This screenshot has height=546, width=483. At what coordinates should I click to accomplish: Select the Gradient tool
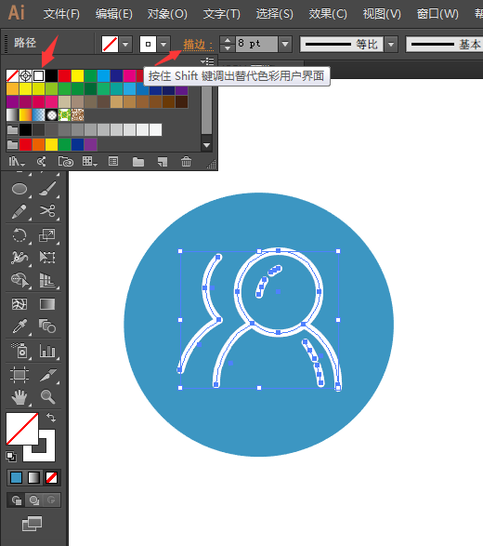(x=47, y=304)
